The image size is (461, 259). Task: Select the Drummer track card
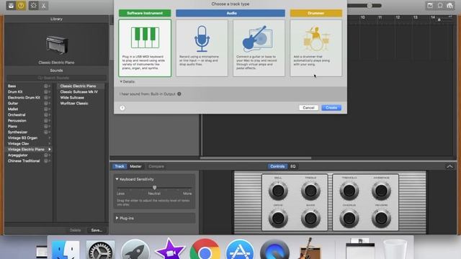[x=316, y=48]
